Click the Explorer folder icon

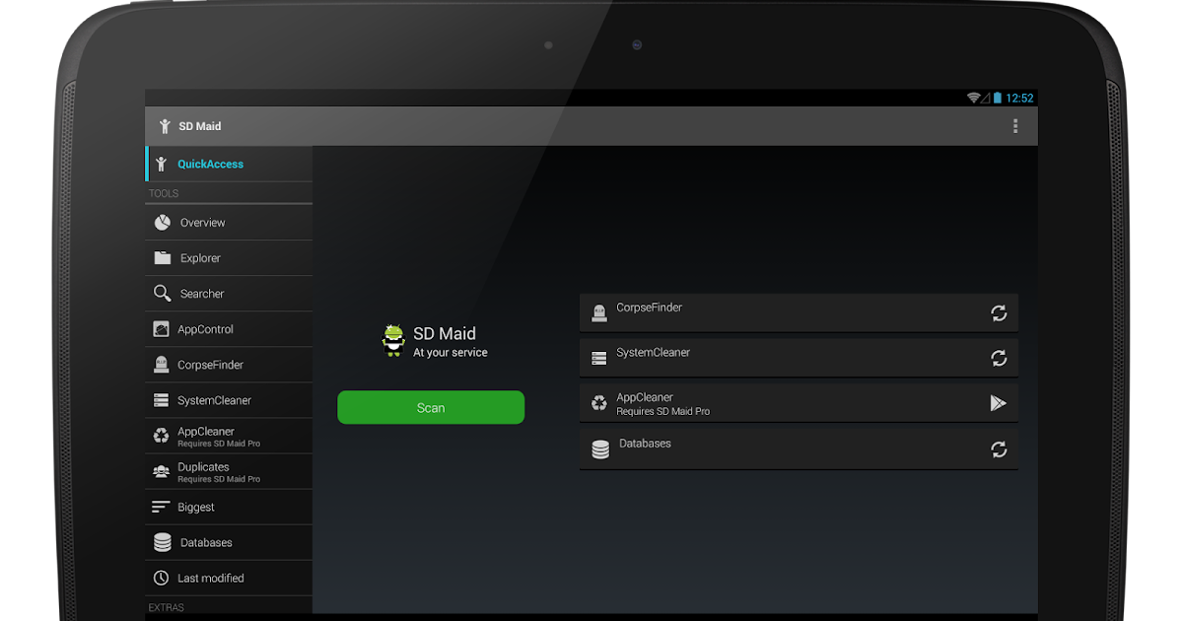(163, 258)
